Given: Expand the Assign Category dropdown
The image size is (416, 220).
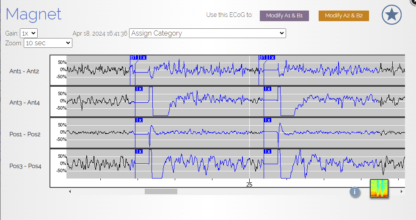Looking at the screenshot, I should [x=207, y=33].
